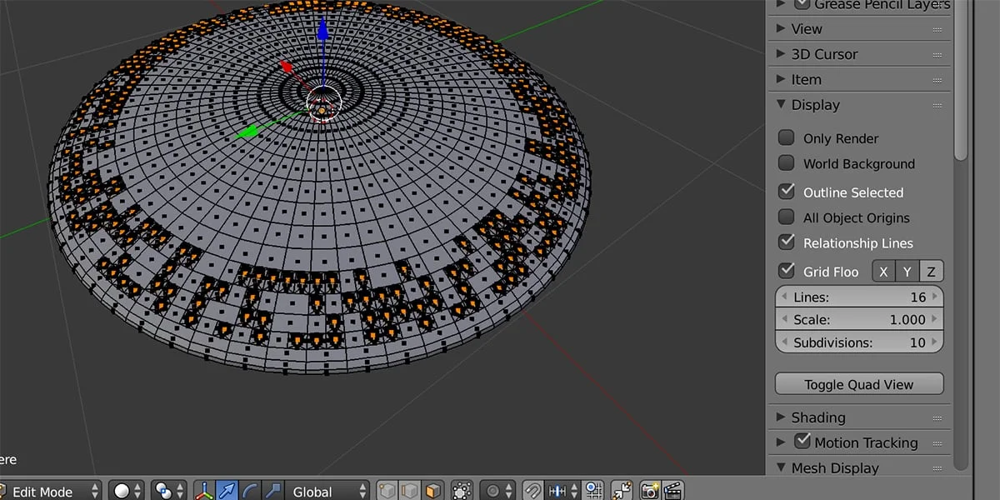Select the Z axis for Grid Floor
The height and width of the screenshot is (500, 1000).
coord(931,270)
